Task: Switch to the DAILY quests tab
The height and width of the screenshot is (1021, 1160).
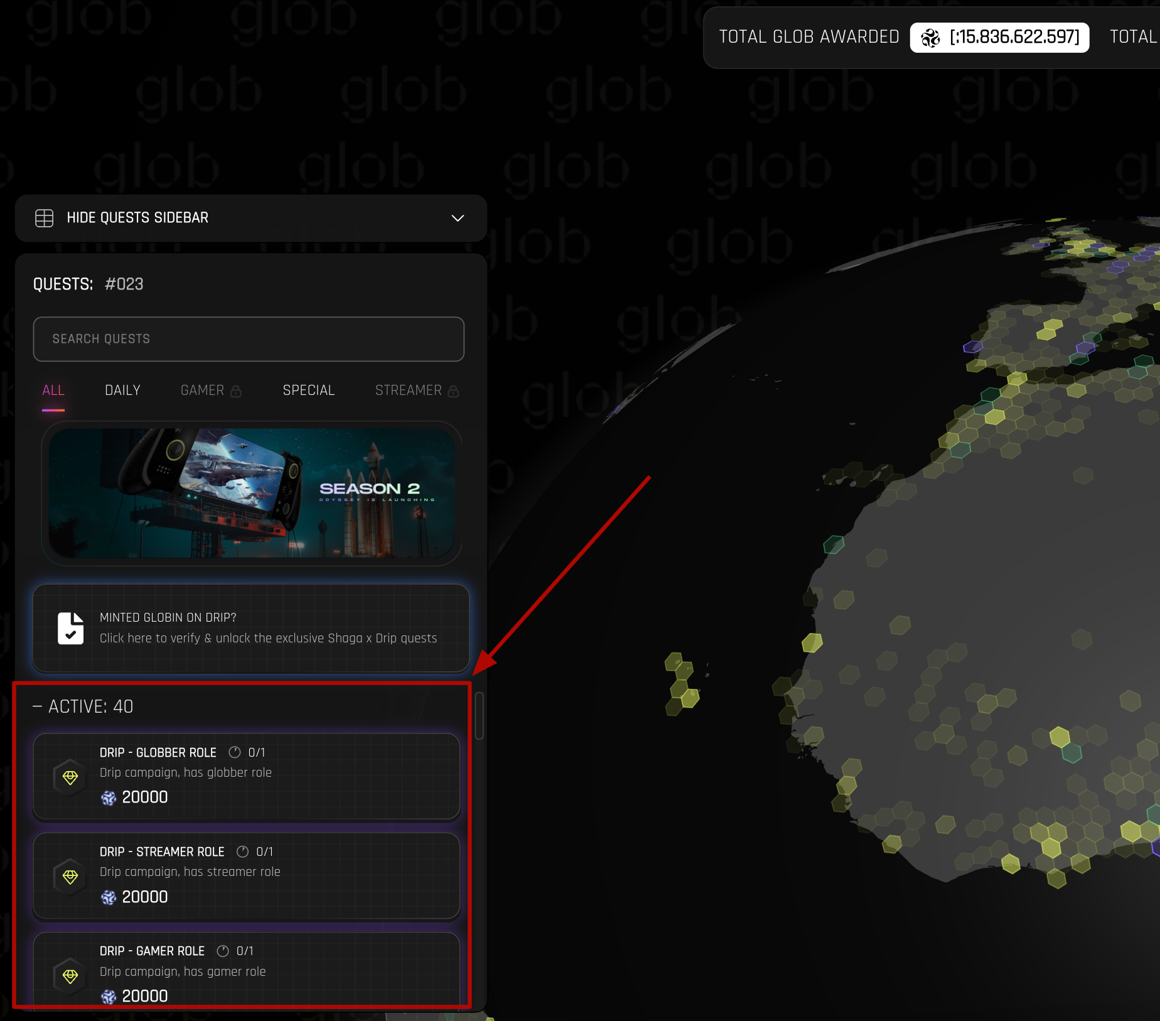Action: (122, 391)
